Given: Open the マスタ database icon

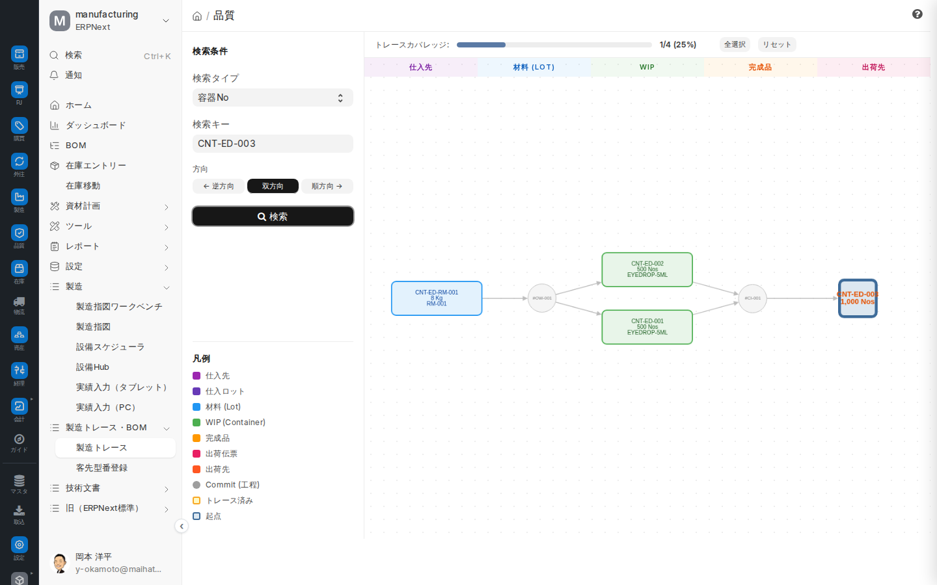Looking at the screenshot, I should click(20, 481).
